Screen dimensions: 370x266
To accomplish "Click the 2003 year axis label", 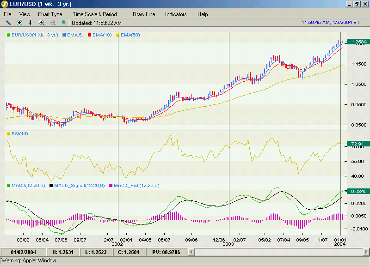I will pos(228,244).
